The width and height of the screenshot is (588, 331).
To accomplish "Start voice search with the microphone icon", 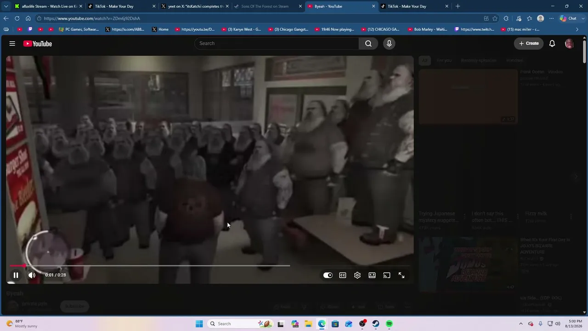I will pos(389,43).
